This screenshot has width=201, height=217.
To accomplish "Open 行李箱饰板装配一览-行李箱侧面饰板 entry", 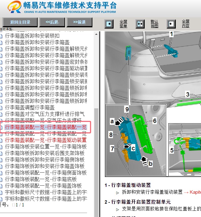I will [46, 173].
